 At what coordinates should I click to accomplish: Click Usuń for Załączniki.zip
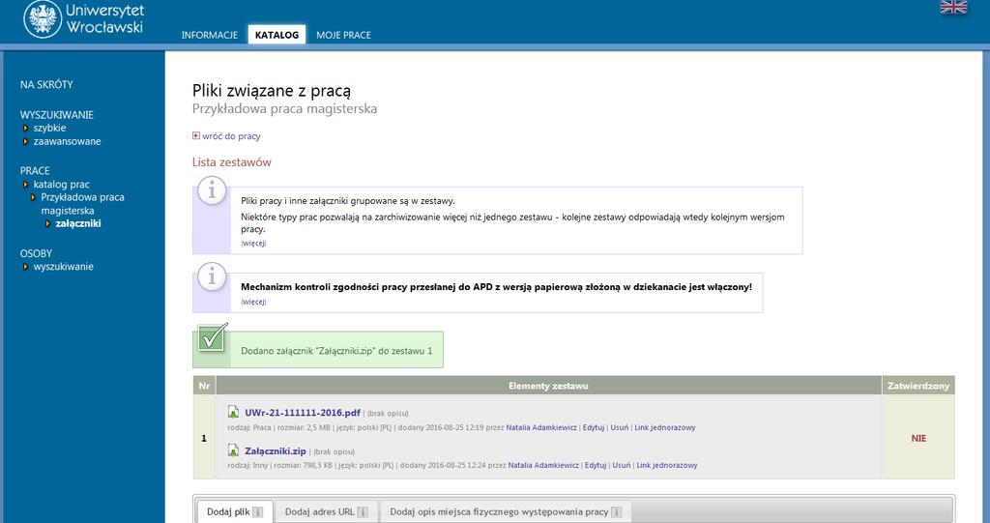(x=622, y=466)
